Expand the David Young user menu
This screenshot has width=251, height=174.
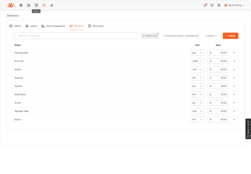[234, 5]
